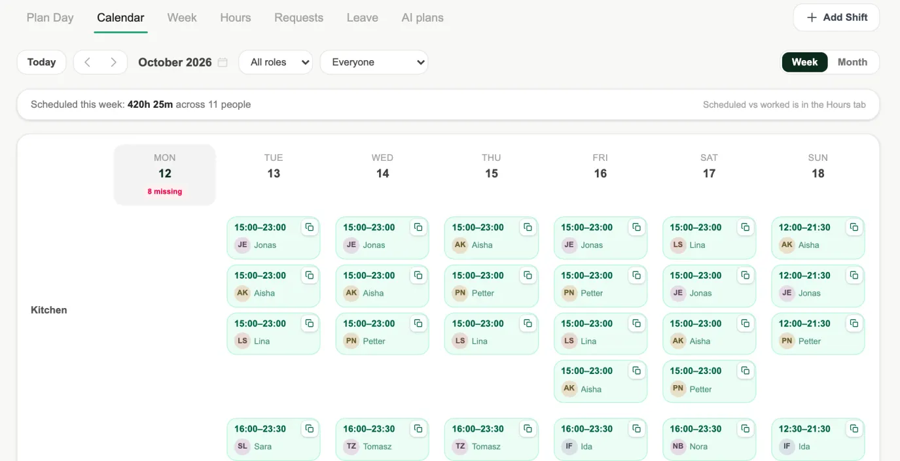This screenshot has width=900, height=461.
Task: Copy Aisha's Tuesday 15:00–23:00 shift
Action: [x=310, y=275]
